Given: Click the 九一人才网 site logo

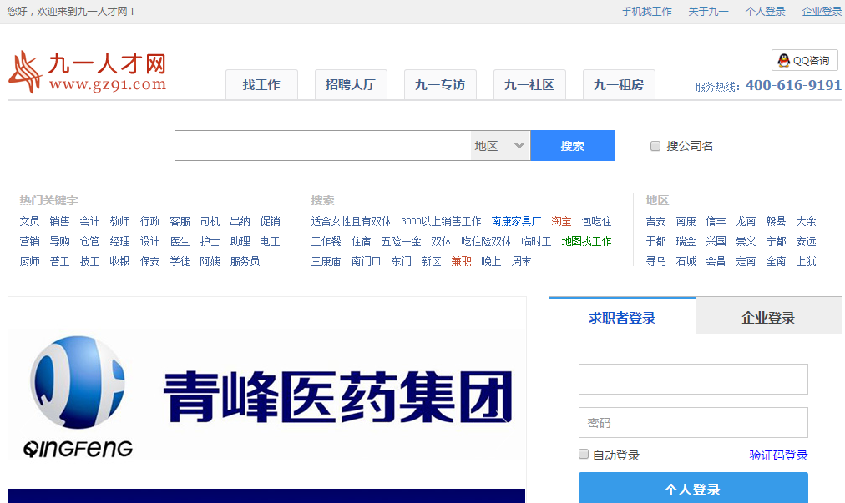Looking at the screenshot, I should tap(88, 73).
